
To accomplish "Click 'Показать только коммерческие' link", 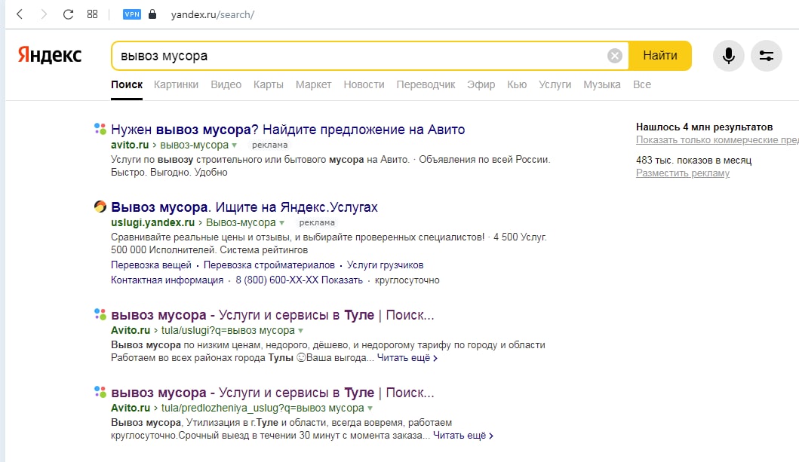I will 717,140.
